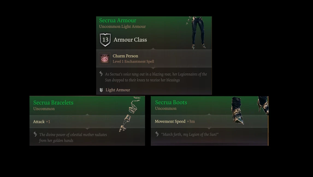Click the Light Armour shield icon
The image size is (313, 177).
[x=101, y=90]
